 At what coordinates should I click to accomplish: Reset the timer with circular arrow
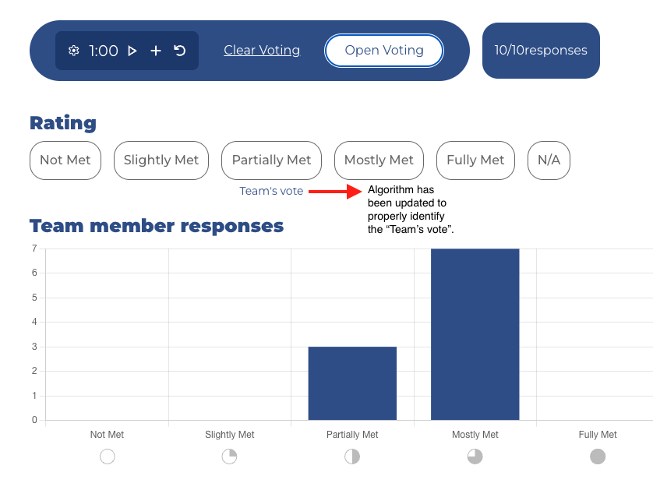[x=179, y=51]
